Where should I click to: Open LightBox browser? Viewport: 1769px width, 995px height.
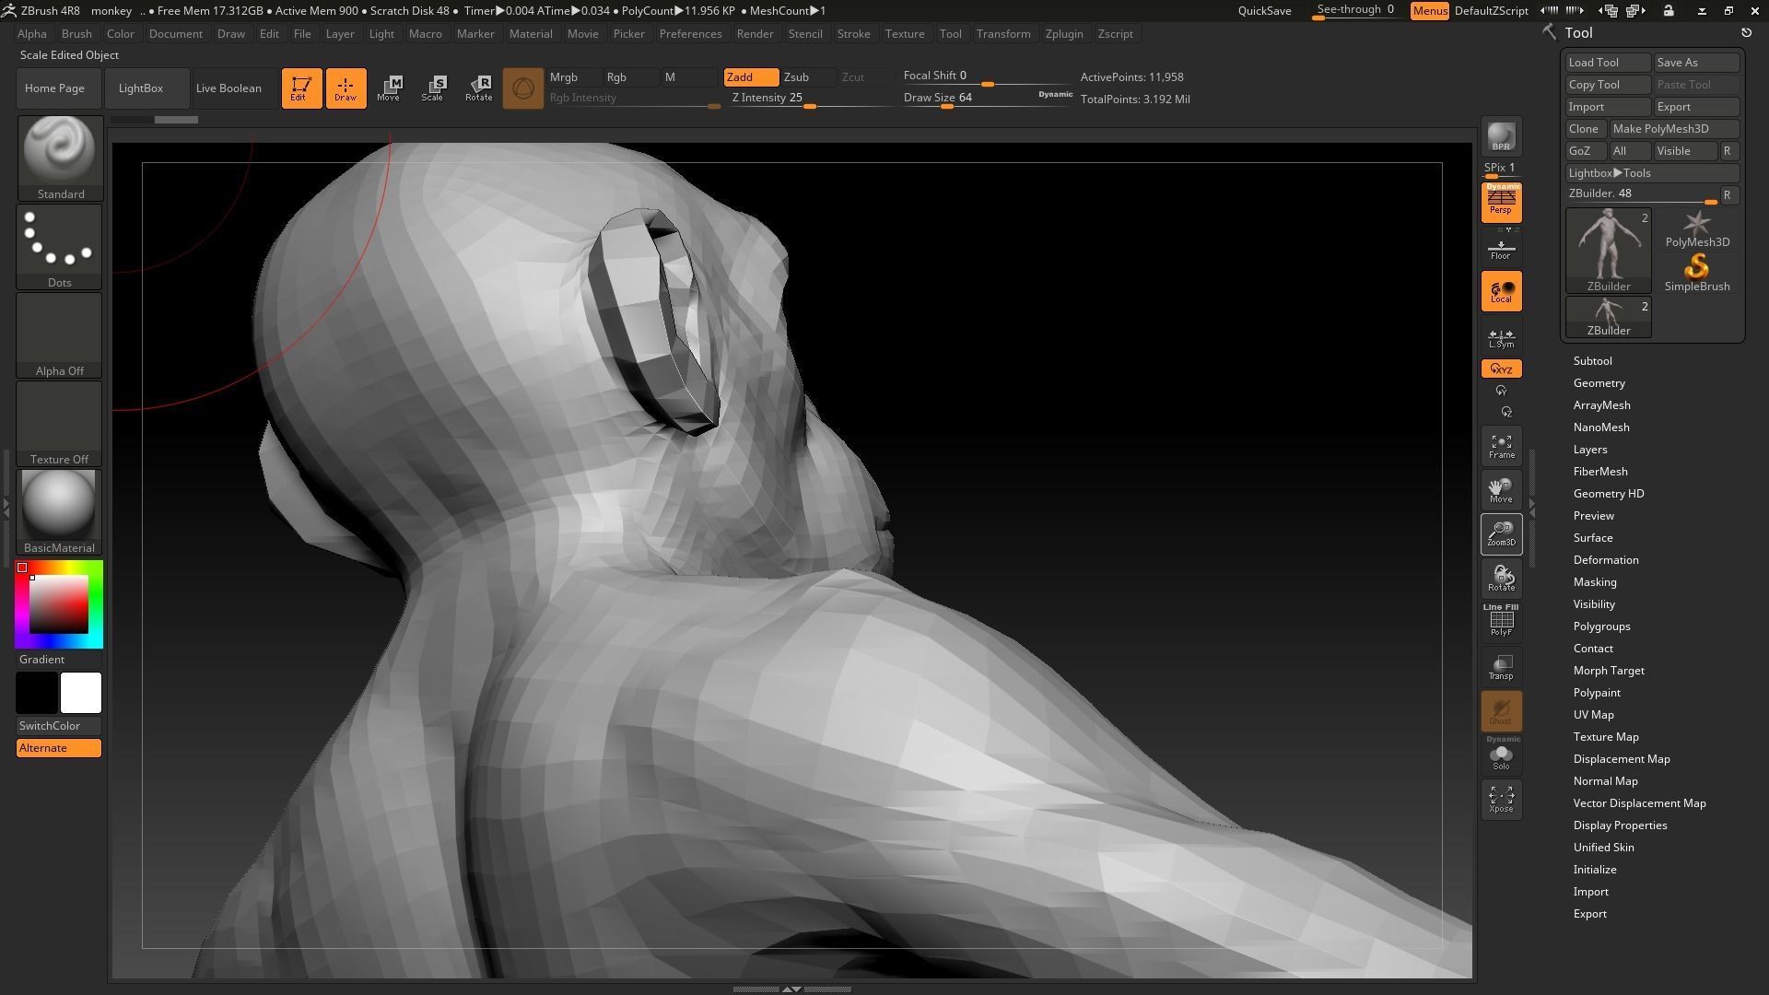coord(147,88)
